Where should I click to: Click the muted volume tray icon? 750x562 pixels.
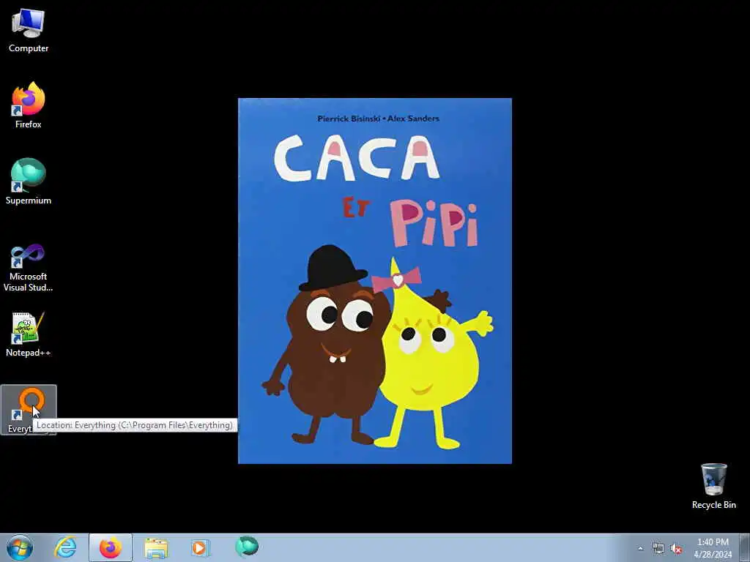click(676, 549)
